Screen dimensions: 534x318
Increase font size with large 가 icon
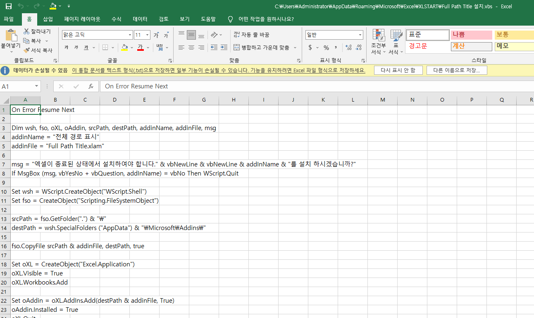(x=156, y=35)
